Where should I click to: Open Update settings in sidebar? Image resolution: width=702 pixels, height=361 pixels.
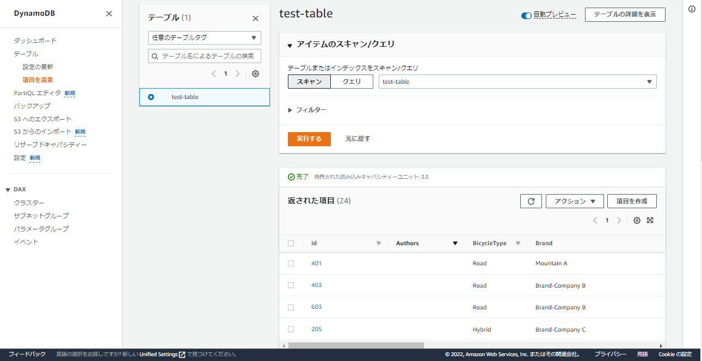click(x=38, y=67)
